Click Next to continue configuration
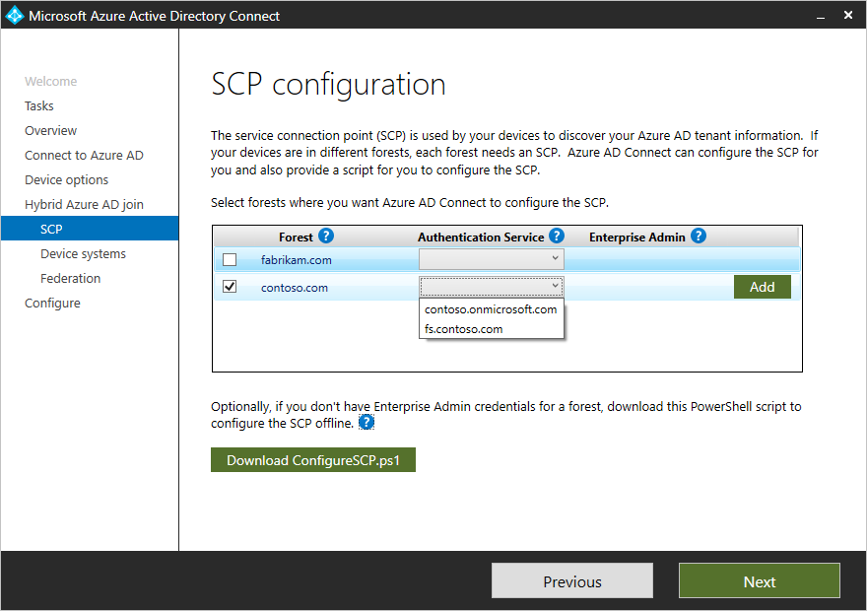 pos(759,580)
